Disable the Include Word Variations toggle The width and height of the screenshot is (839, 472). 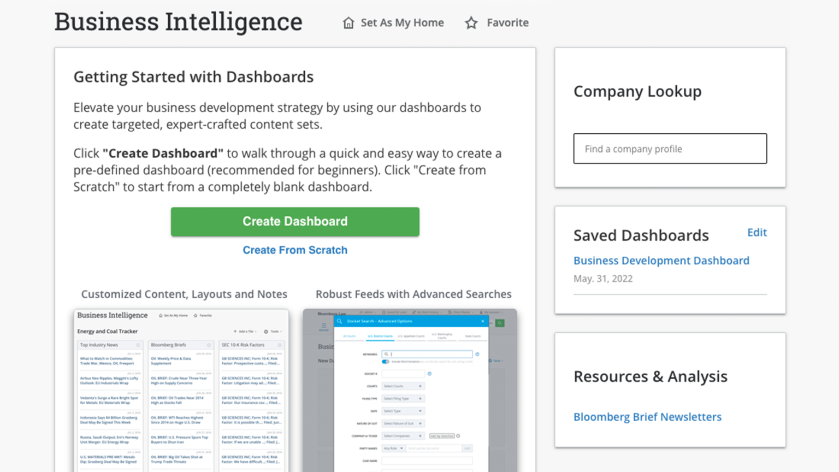coord(385,362)
